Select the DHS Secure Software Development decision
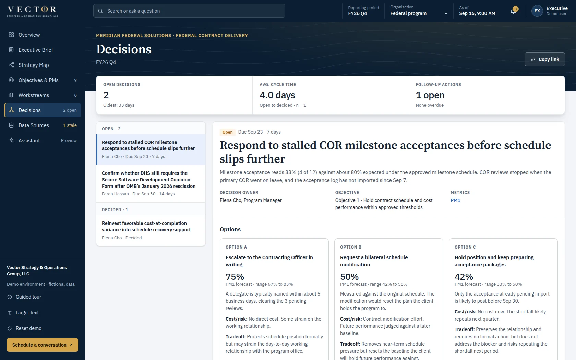 pyautogui.click(x=151, y=183)
